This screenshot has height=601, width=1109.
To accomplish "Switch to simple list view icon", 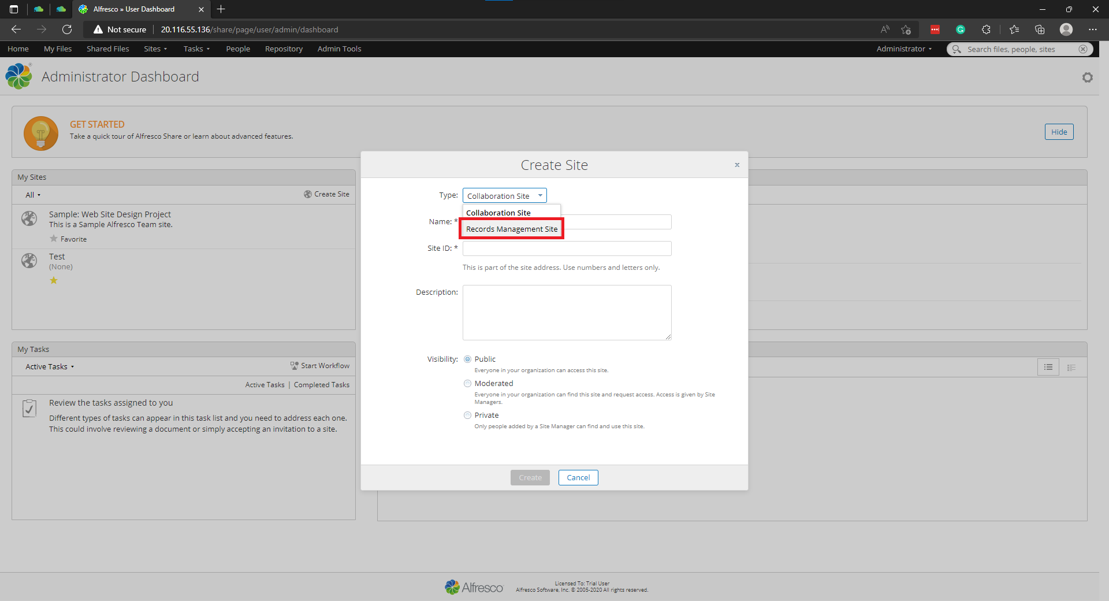I will click(x=1048, y=368).
